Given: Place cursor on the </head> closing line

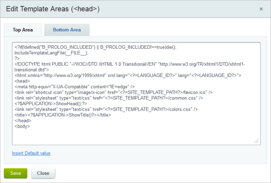Looking at the screenshot, I should coord(23,121).
